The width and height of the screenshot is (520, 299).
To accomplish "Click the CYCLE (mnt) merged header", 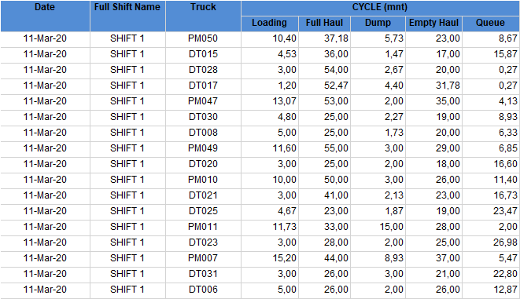I will coord(380,8).
